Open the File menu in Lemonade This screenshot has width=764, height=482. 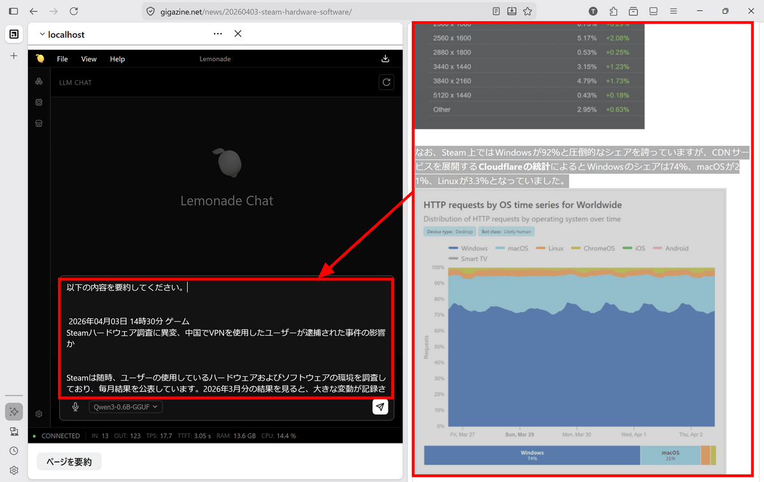point(62,59)
